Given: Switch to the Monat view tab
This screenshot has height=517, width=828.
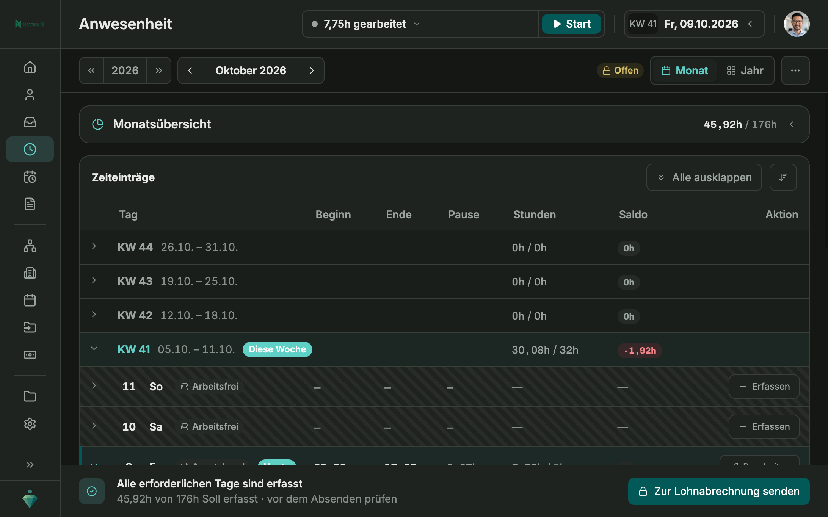Looking at the screenshot, I should click(685, 70).
